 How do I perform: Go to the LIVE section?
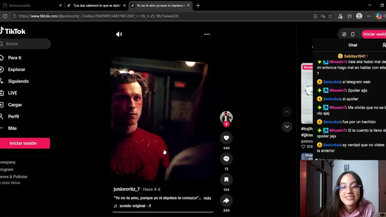[x=13, y=93]
